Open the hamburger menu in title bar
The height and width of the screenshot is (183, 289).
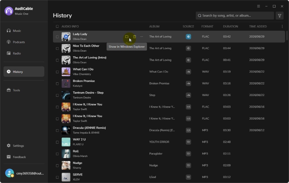(x=258, y=6)
